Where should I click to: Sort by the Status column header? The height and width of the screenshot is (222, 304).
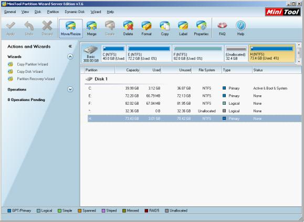click(x=277, y=70)
